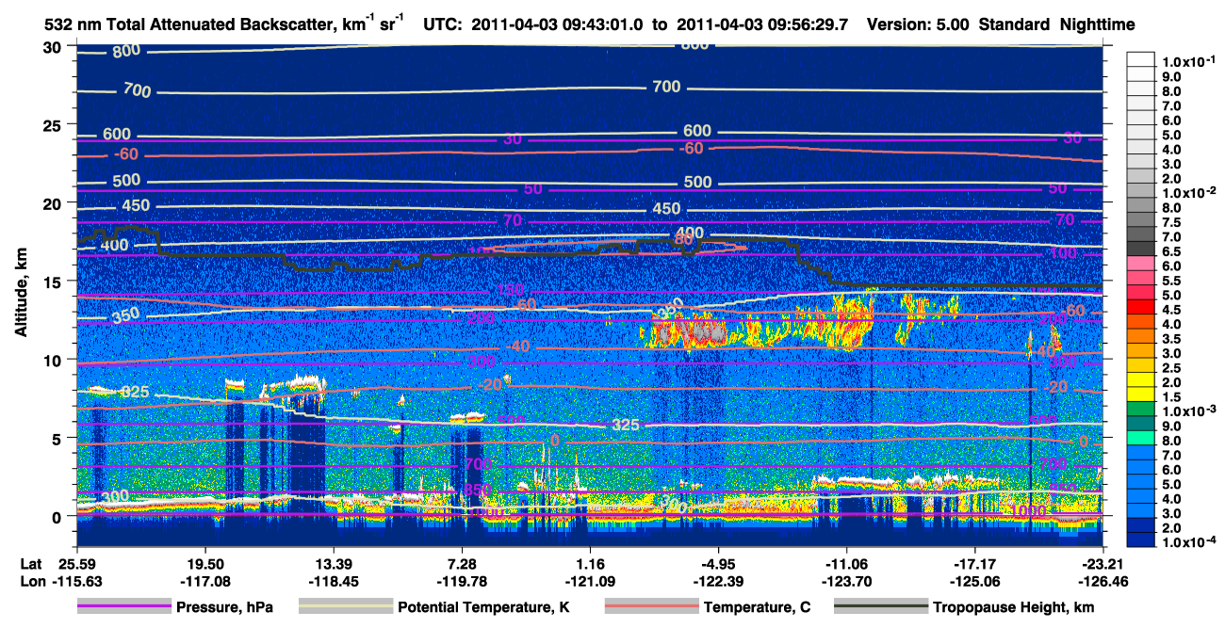Click the 'Lon' row label
This screenshot has width=1225, height=628.
(x=32, y=580)
